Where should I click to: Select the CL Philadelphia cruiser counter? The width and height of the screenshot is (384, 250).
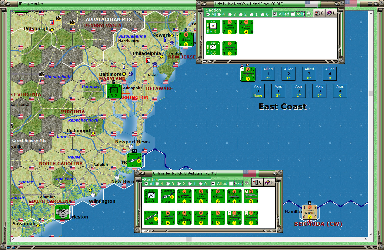[x=229, y=48]
